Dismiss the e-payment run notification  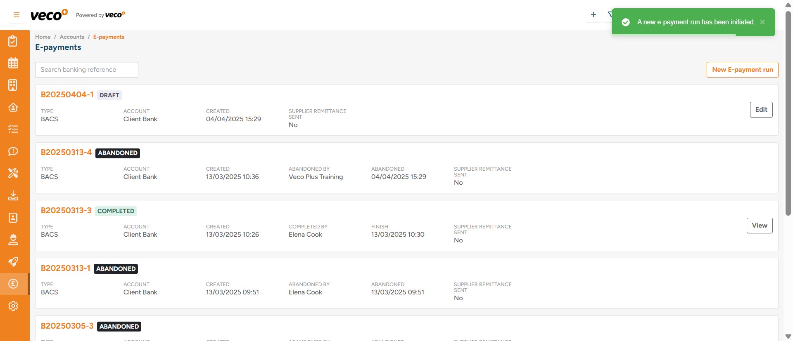coord(762,22)
